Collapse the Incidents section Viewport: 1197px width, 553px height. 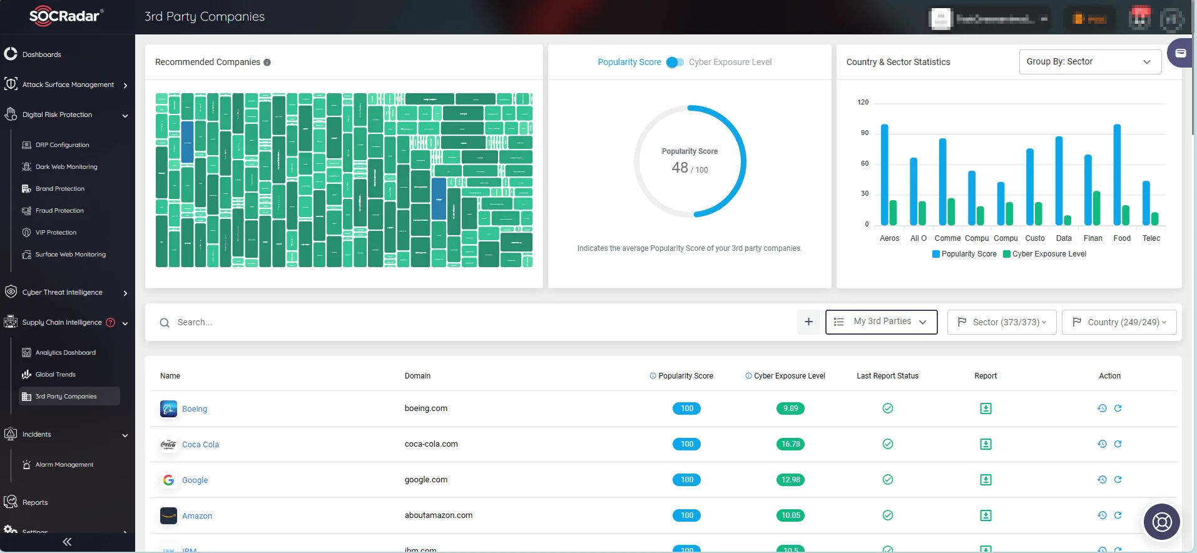tap(125, 435)
